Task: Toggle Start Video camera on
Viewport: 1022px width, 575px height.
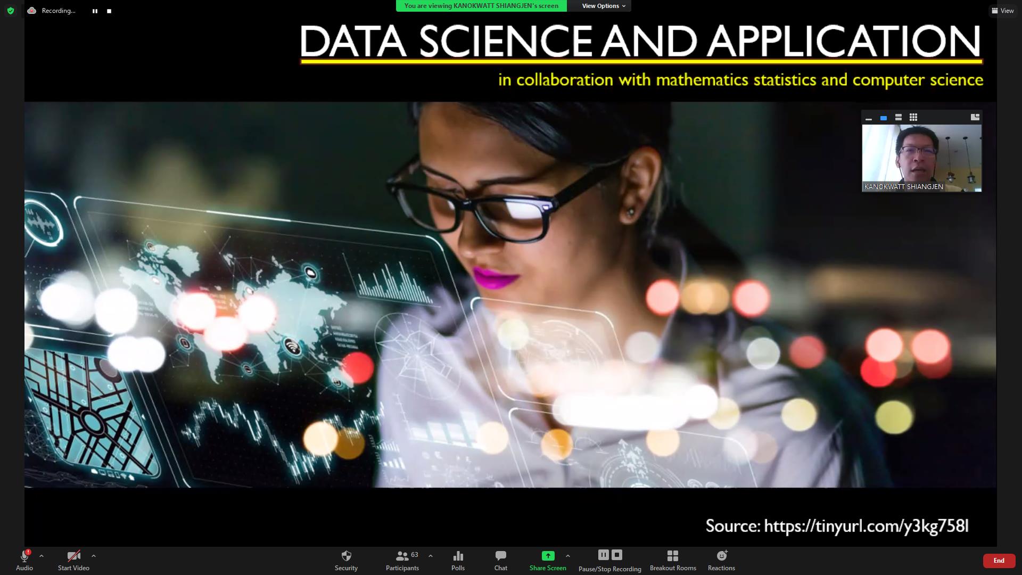Action: (73, 561)
